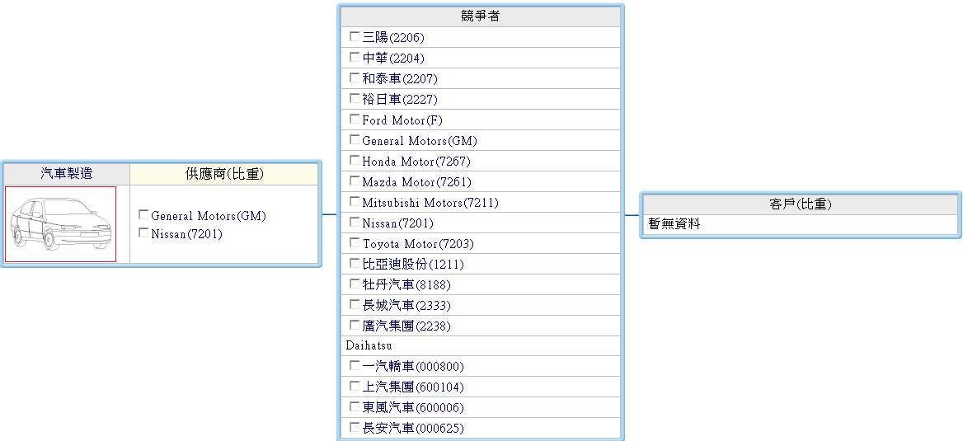This screenshot has width=963, height=441.
Task: Open the Honda Motor(7267) link
Action: coord(416,162)
